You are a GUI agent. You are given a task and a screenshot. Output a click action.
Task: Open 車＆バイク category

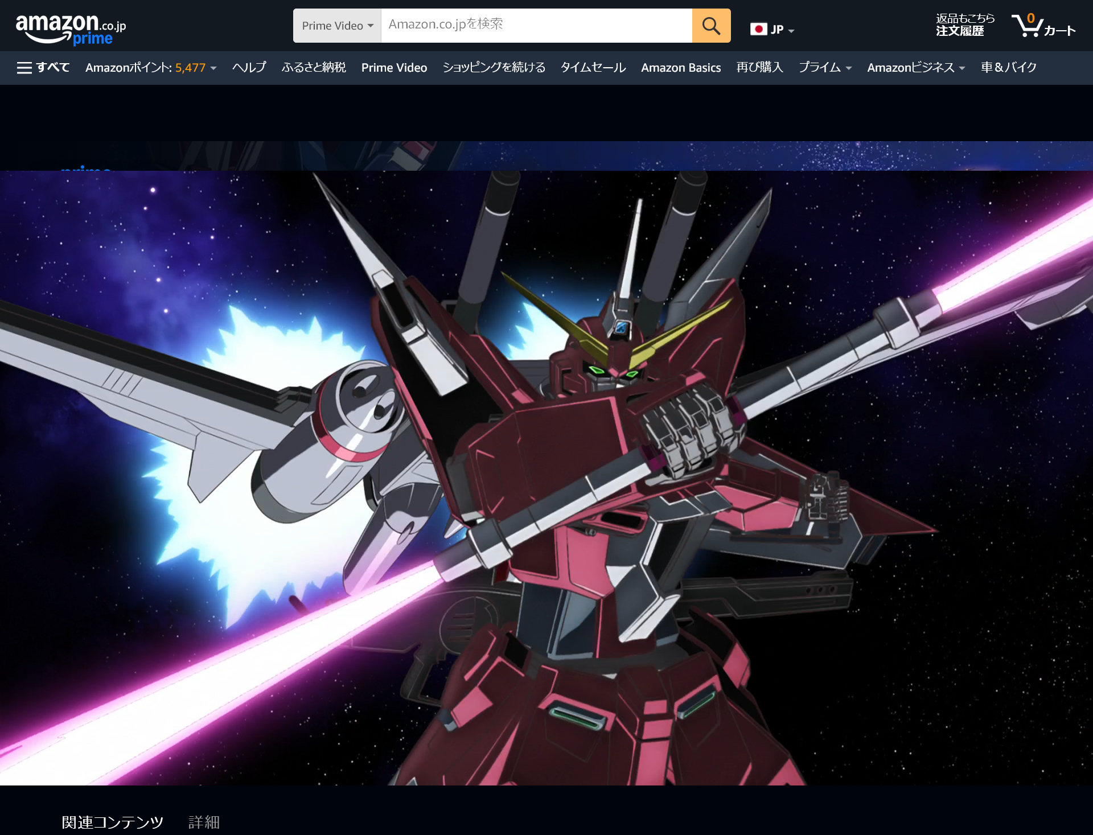pyautogui.click(x=1009, y=68)
